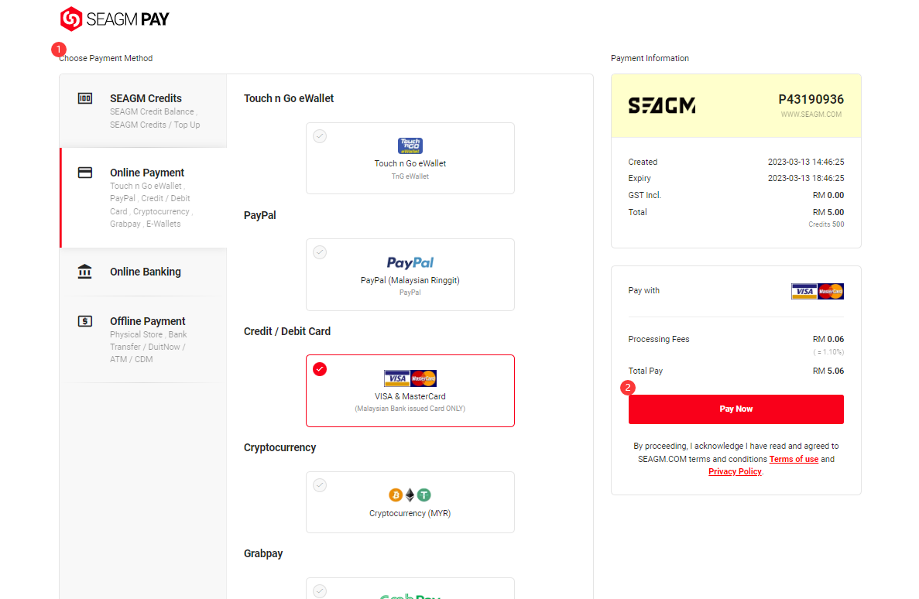Select the PayPal radio check
The height and width of the screenshot is (599, 919).
pos(320,252)
